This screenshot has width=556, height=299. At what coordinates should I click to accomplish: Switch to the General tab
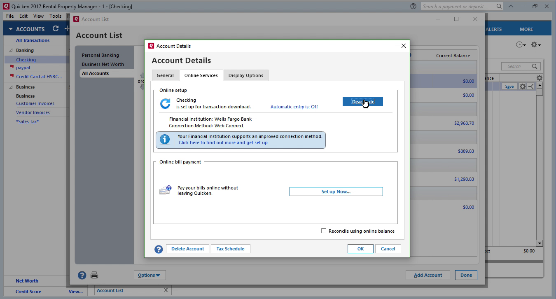[x=165, y=75]
